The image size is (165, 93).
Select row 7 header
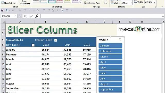click(3, 50)
